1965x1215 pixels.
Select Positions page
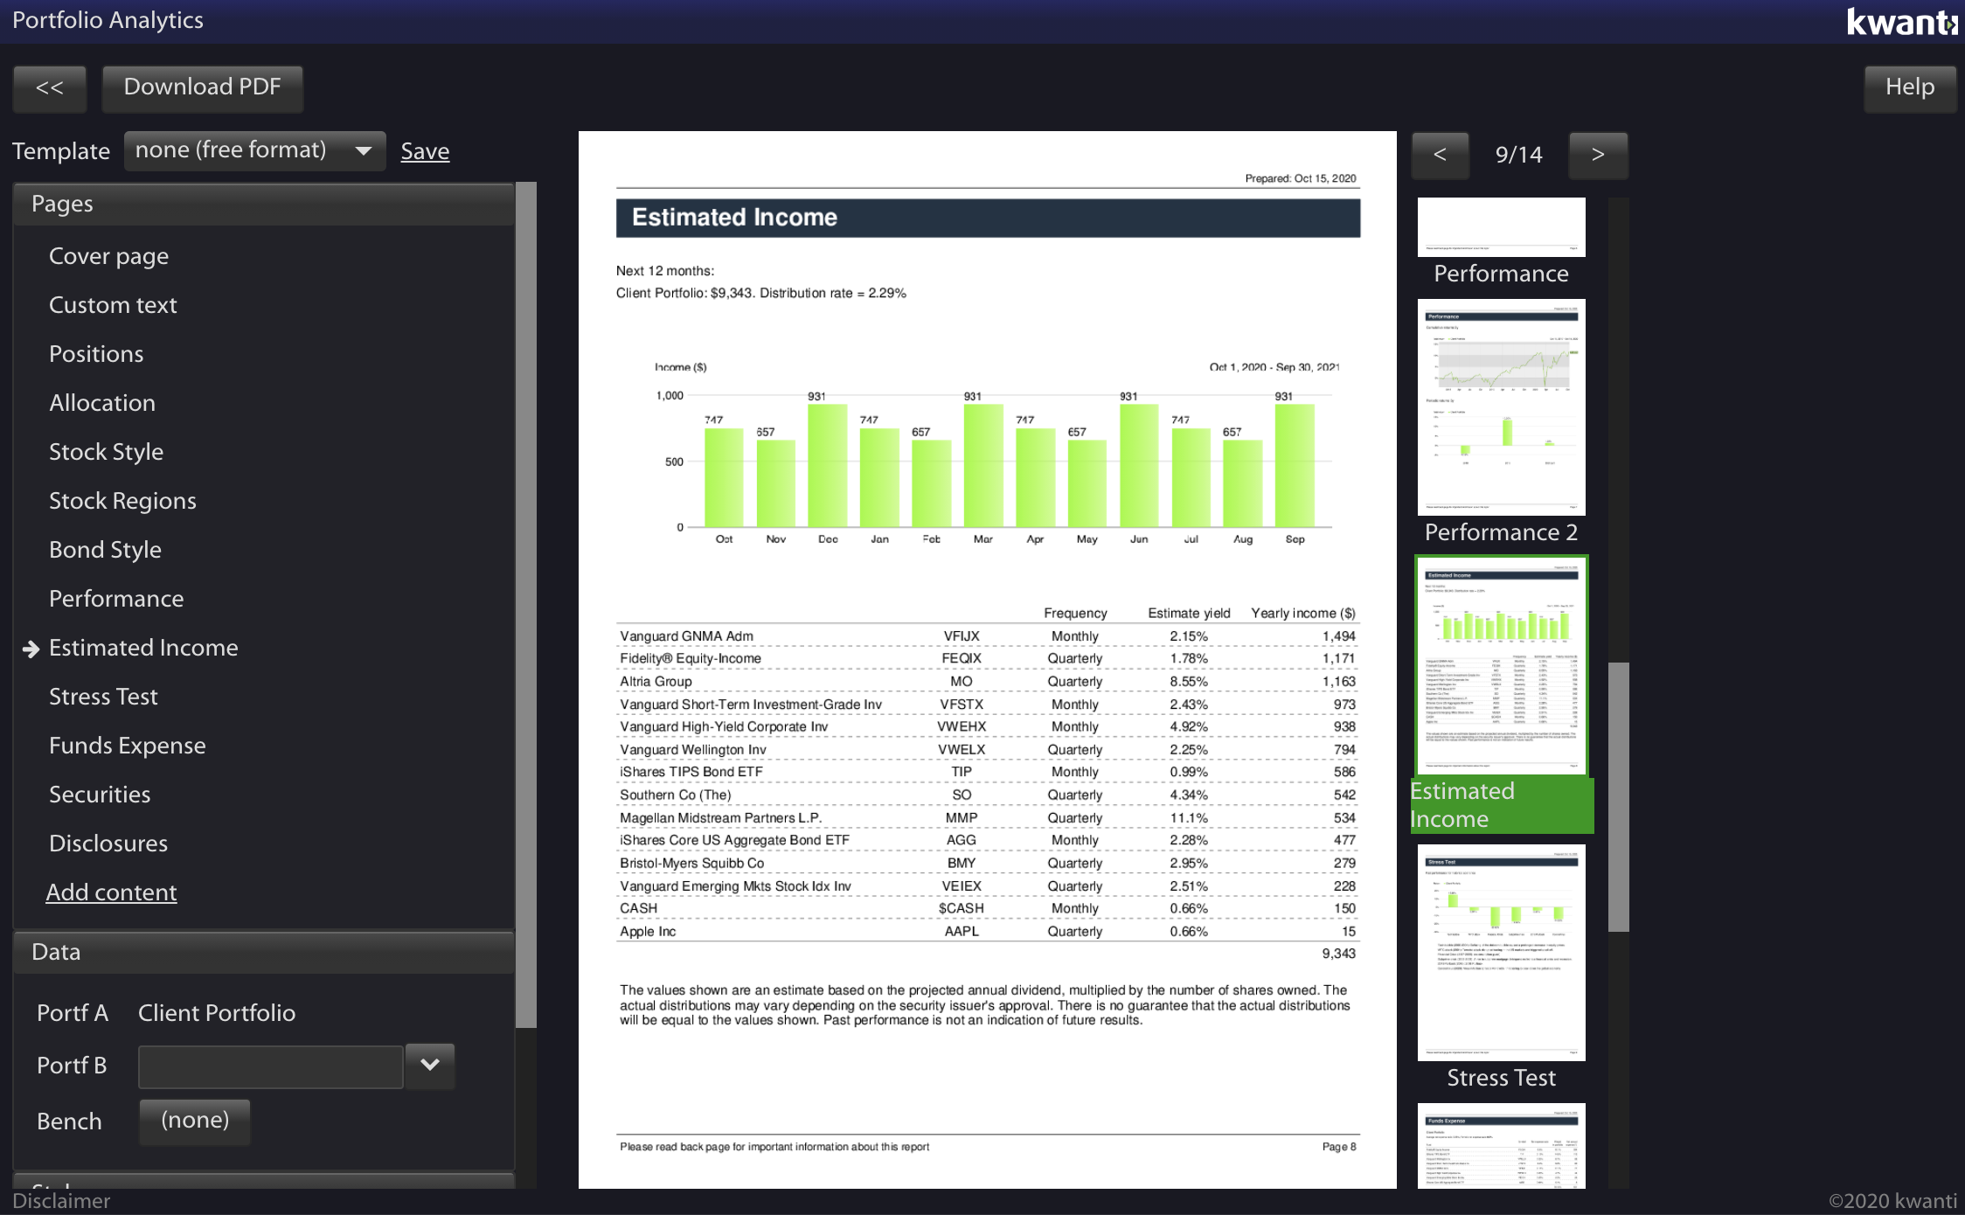96,354
